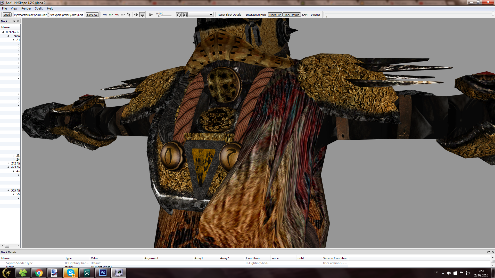Click the red eye view icon
Image resolution: width=495 pixels, height=278 pixels.
117,15
